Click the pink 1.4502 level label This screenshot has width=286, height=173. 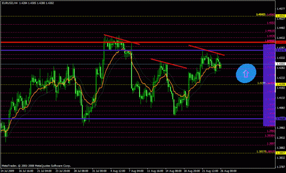[271, 23]
